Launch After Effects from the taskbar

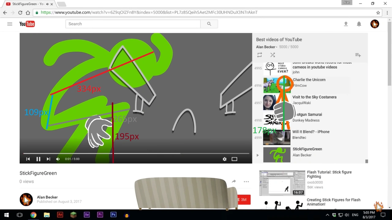(x=87, y=215)
